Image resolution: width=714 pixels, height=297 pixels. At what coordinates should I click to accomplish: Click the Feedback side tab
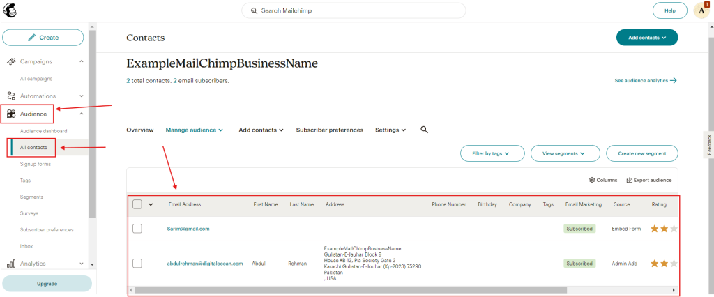point(708,145)
